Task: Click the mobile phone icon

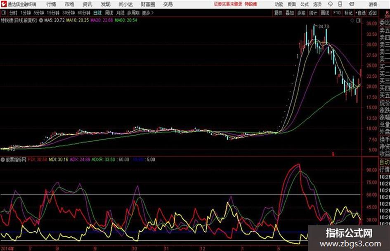Action: coord(340,4)
